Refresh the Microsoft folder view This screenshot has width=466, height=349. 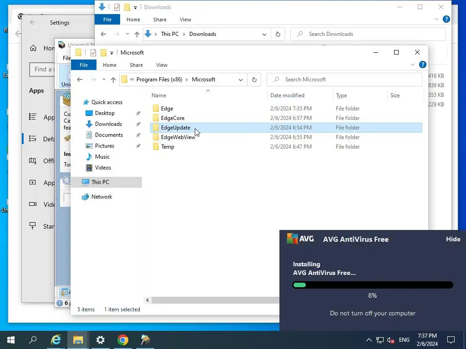click(254, 80)
